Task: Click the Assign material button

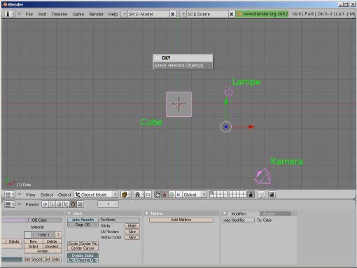Action: coord(43,251)
